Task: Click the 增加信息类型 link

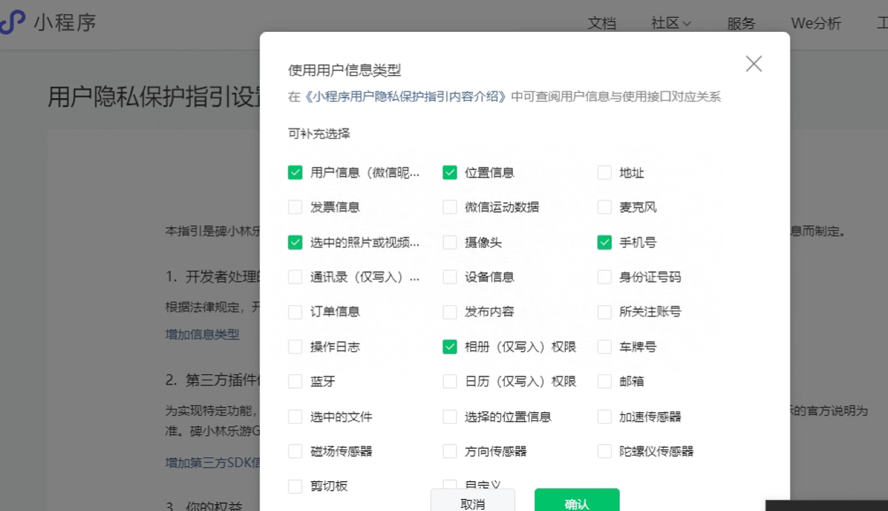Action: tap(202, 334)
